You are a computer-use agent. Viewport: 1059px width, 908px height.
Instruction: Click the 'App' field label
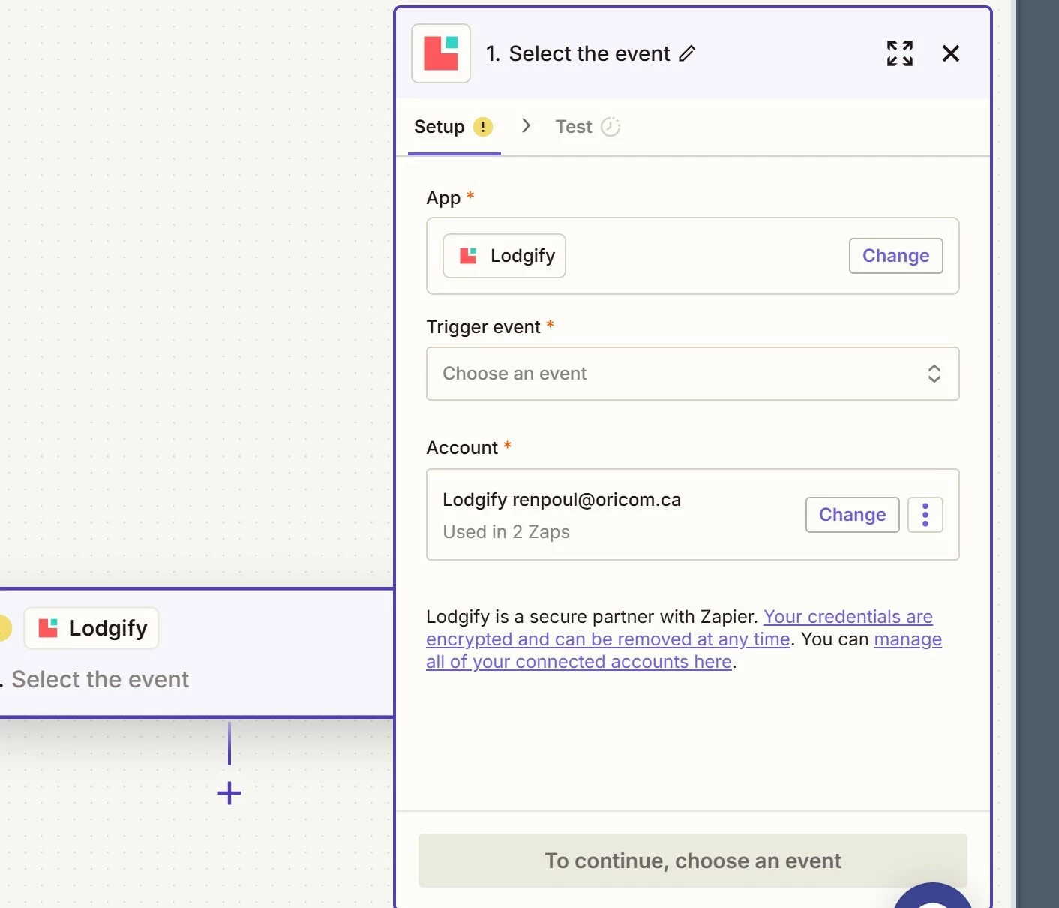pos(443,198)
